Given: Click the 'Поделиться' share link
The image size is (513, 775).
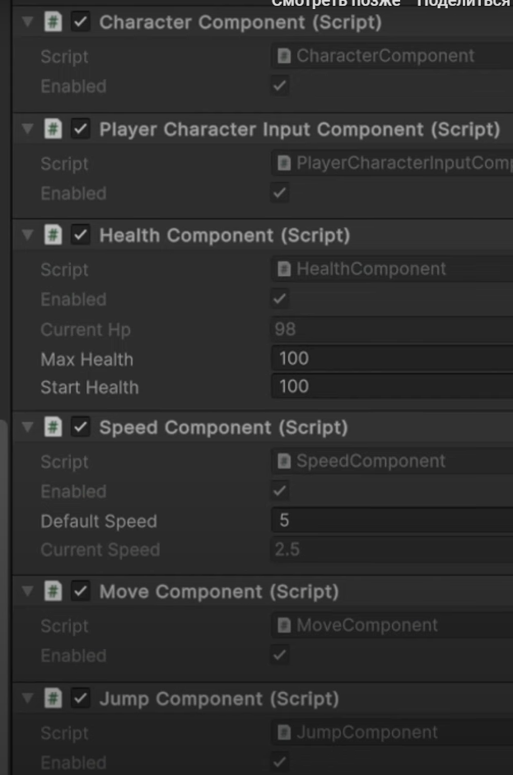Looking at the screenshot, I should [463, 3].
